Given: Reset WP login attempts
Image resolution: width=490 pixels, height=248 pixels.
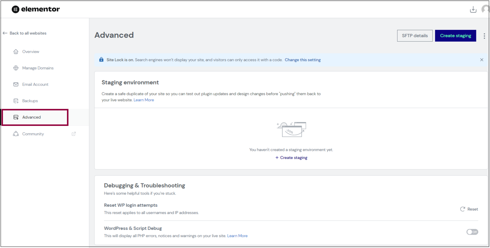Looking at the screenshot, I should click(469, 209).
